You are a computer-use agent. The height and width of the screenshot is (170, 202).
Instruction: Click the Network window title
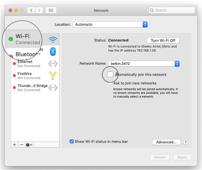tap(101, 10)
